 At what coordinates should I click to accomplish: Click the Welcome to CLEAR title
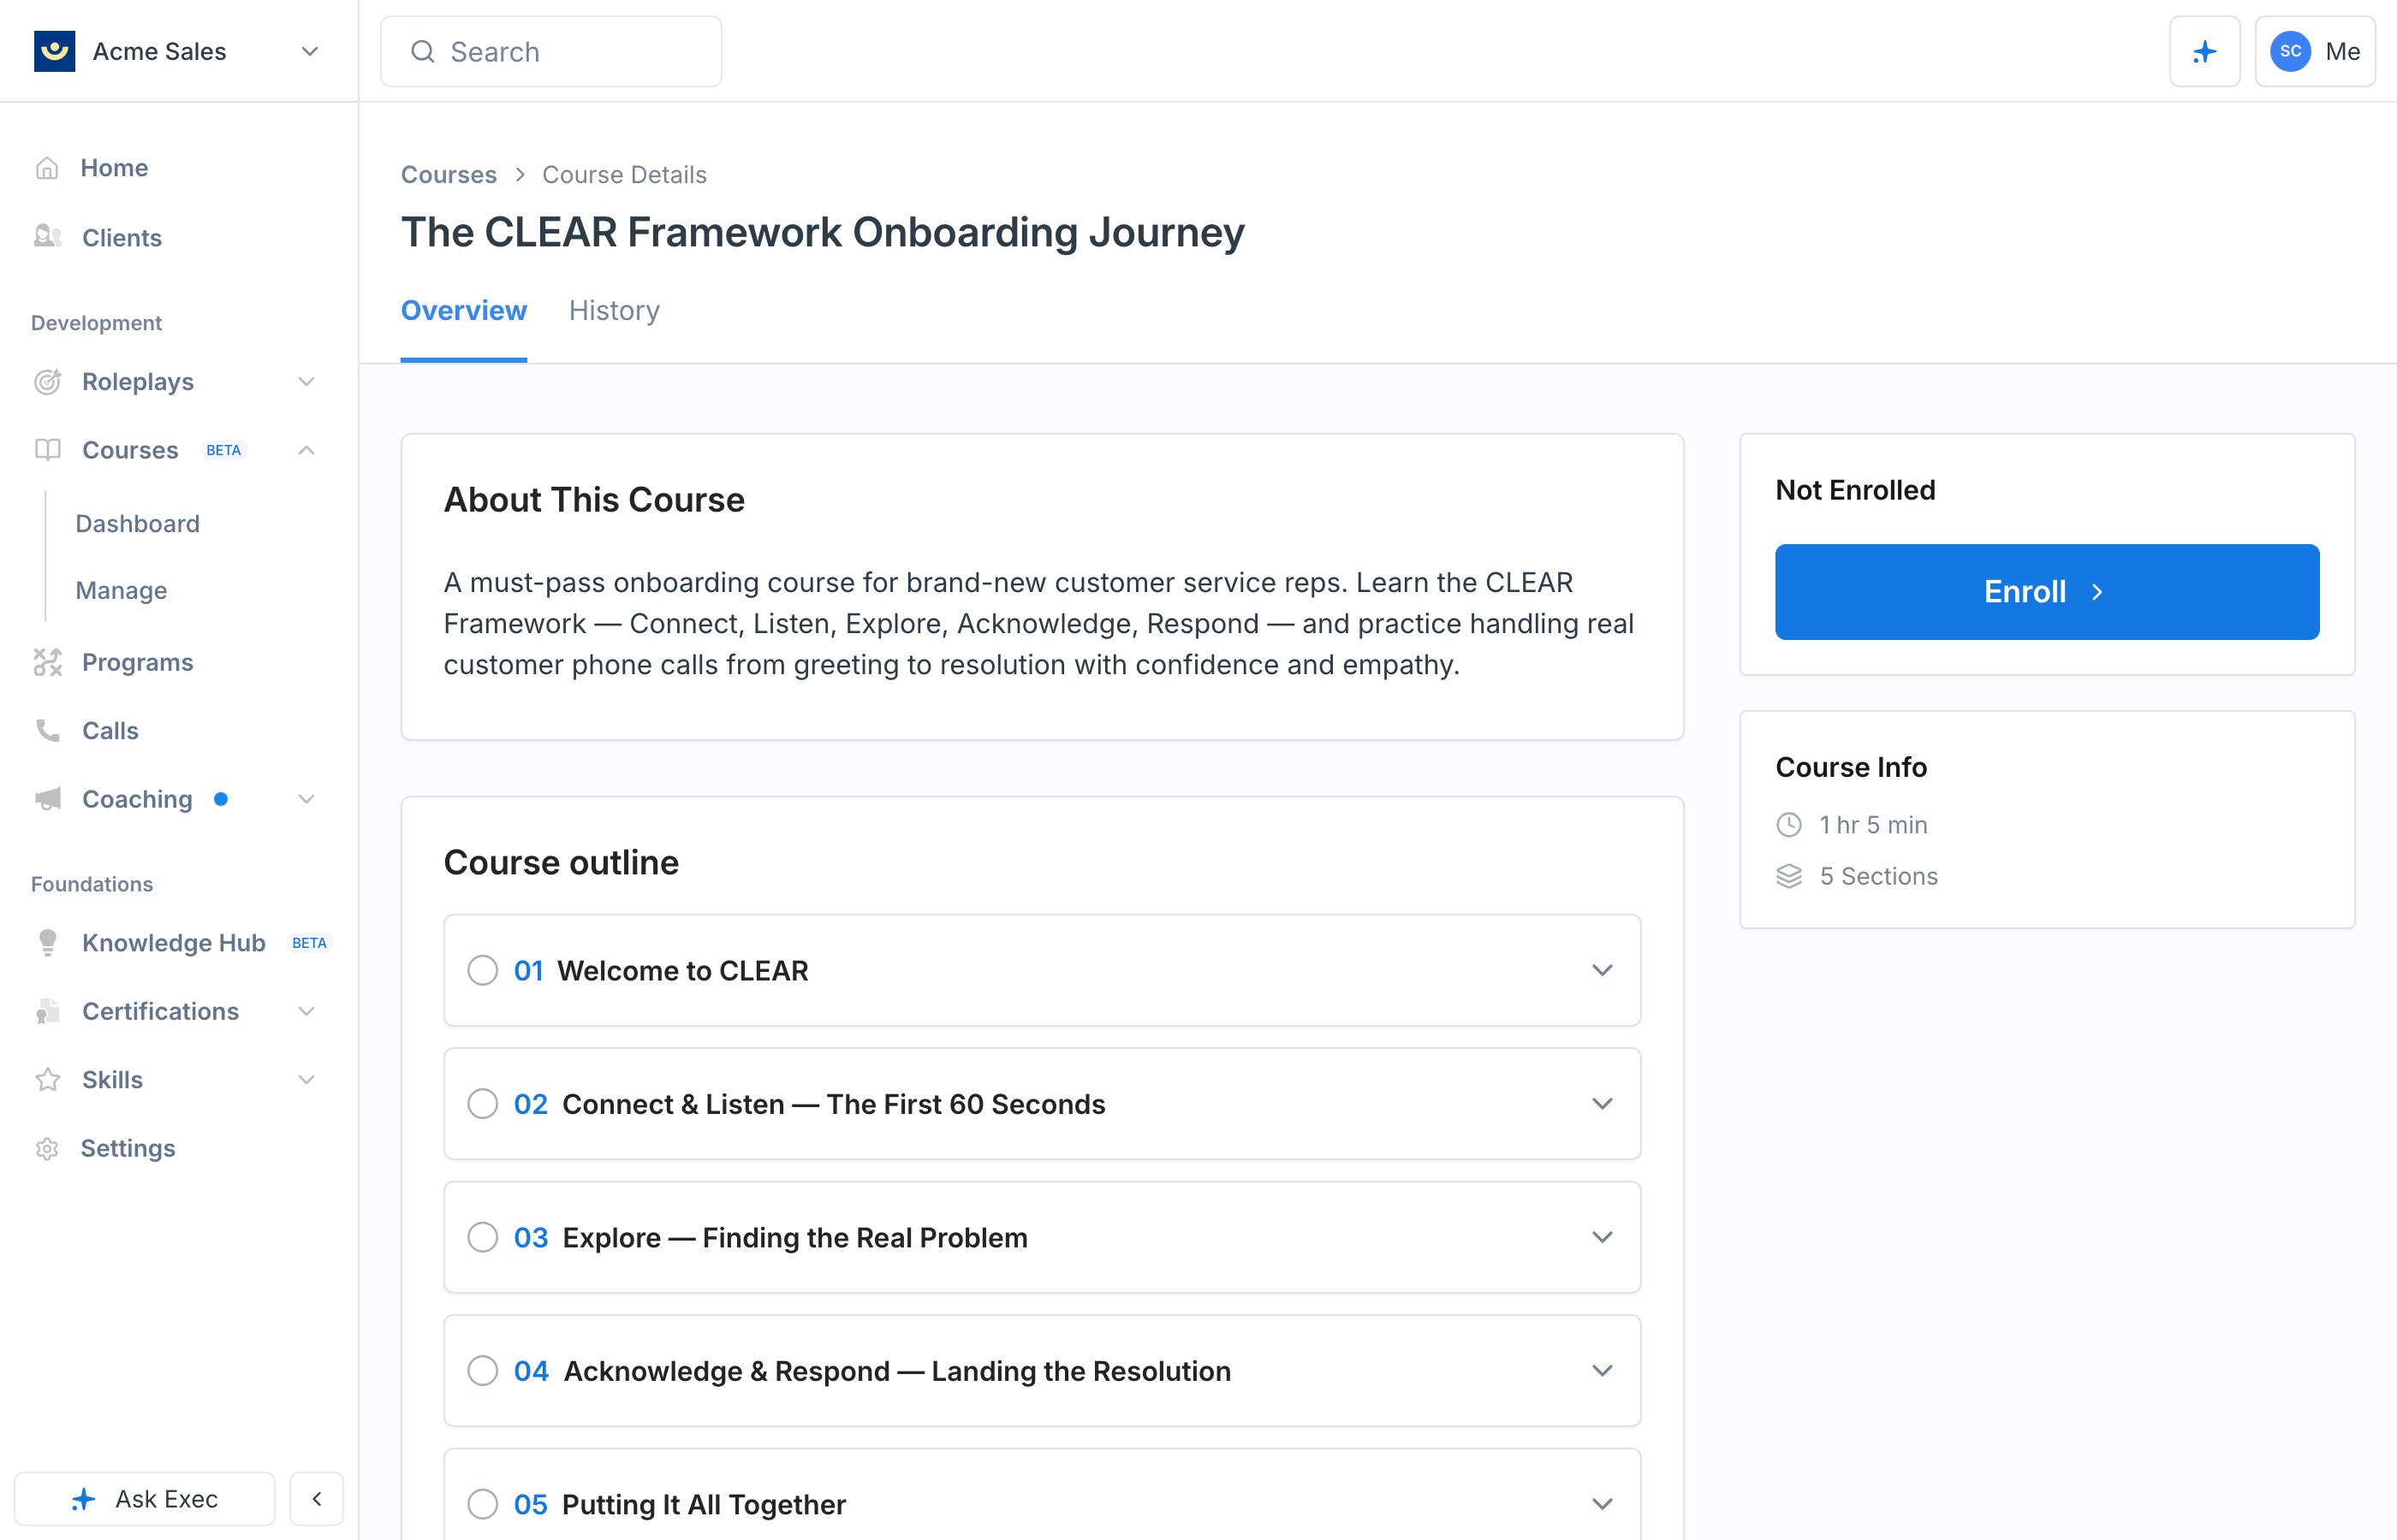tap(682, 970)
